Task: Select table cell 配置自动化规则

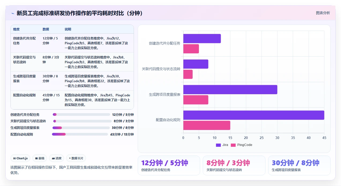Action: (x=25, y=100)
